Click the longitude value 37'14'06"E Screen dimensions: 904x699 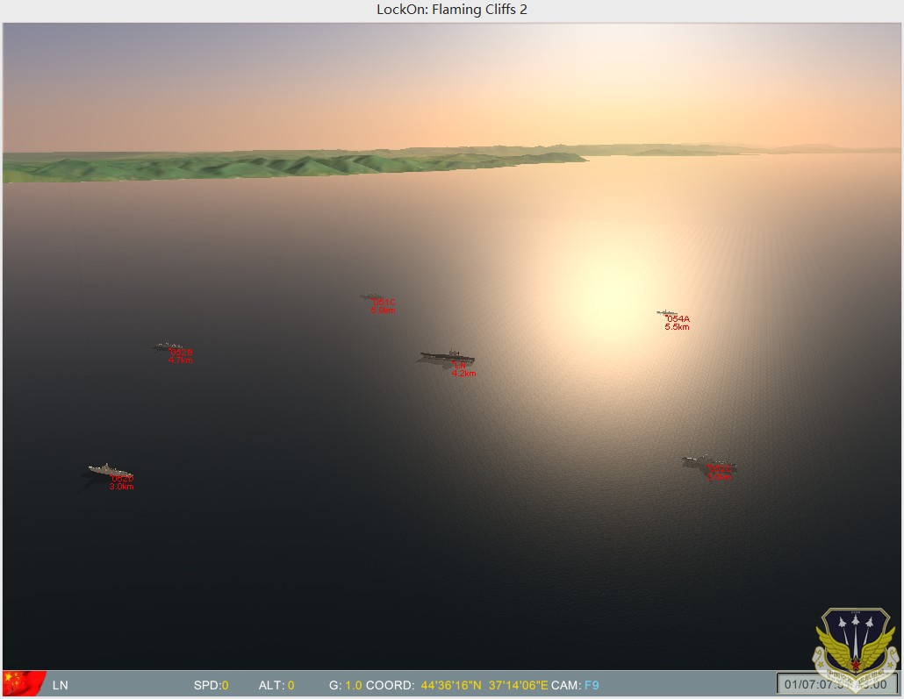click(519, 685)
